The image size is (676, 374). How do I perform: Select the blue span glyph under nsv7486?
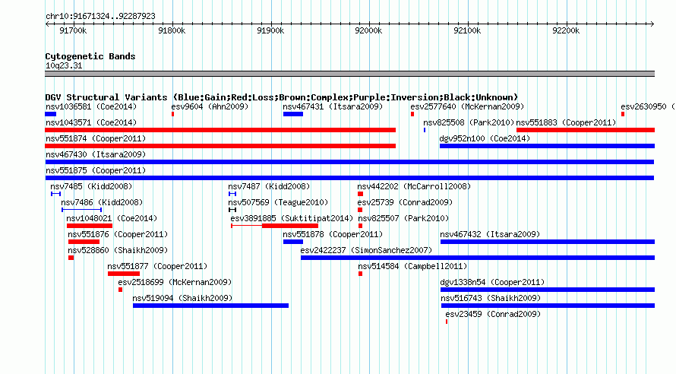[x=81, y=210]
